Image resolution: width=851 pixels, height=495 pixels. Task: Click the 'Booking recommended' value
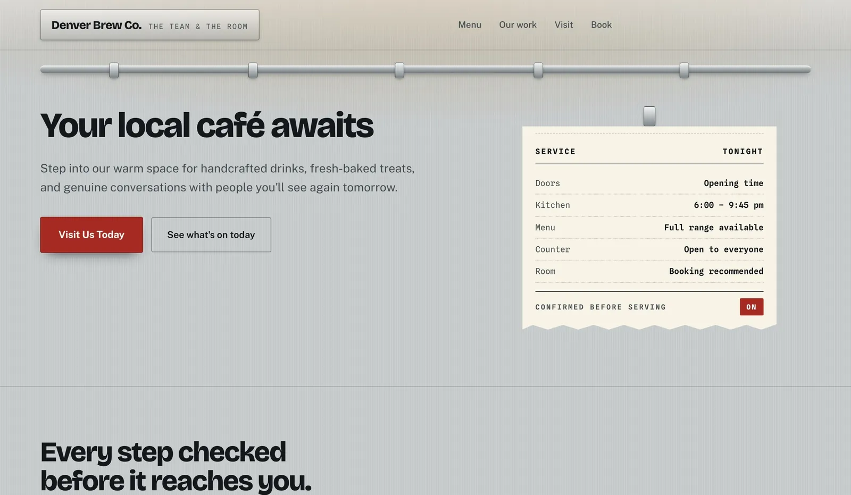(x=716, y=271)
